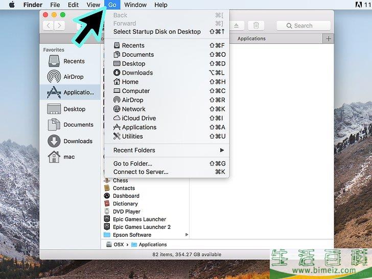Open the Window menu in menu bar
Screen dimensions: 372x279
click(x=135, y=5)
